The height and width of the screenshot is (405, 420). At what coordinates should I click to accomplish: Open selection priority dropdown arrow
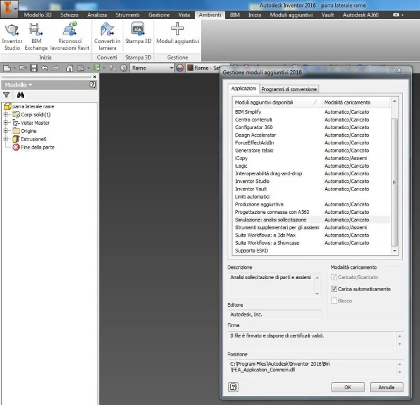104,68
